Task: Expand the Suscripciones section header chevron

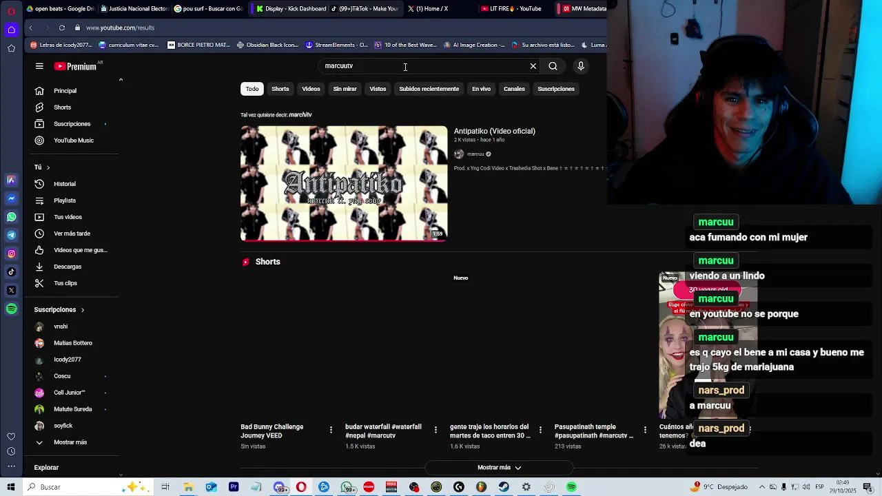Action: [x=82, y=310]
